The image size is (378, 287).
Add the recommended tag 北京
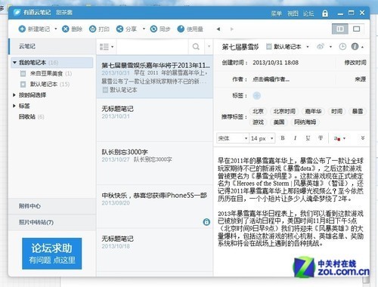click(258, 111)
